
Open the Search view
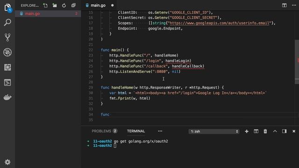click(7, 22)
